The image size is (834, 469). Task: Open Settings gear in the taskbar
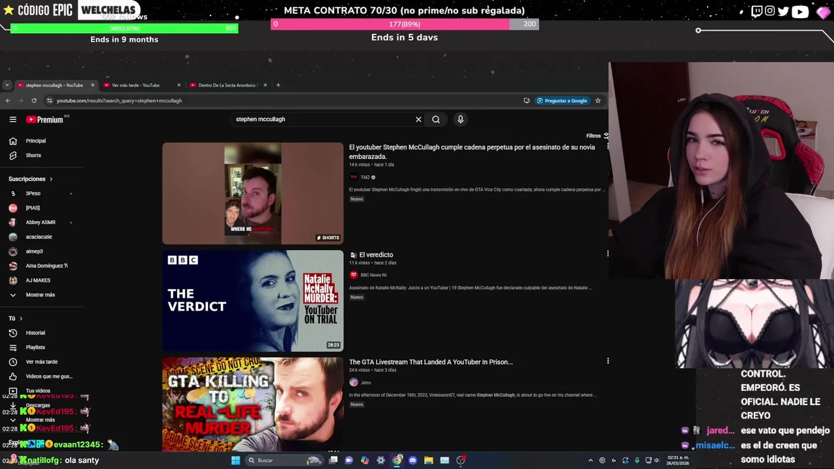(381, 460)
